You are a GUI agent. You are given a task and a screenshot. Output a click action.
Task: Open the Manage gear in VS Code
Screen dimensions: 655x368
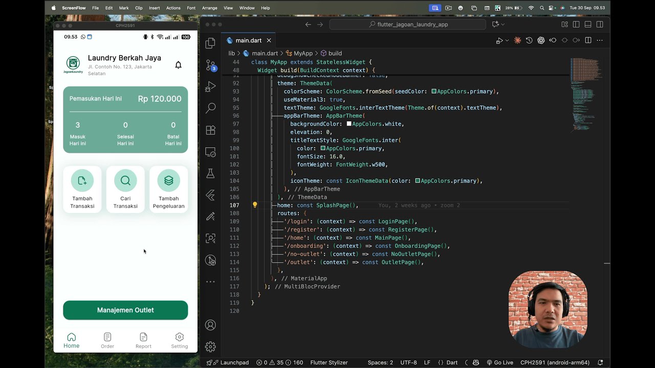210,347
